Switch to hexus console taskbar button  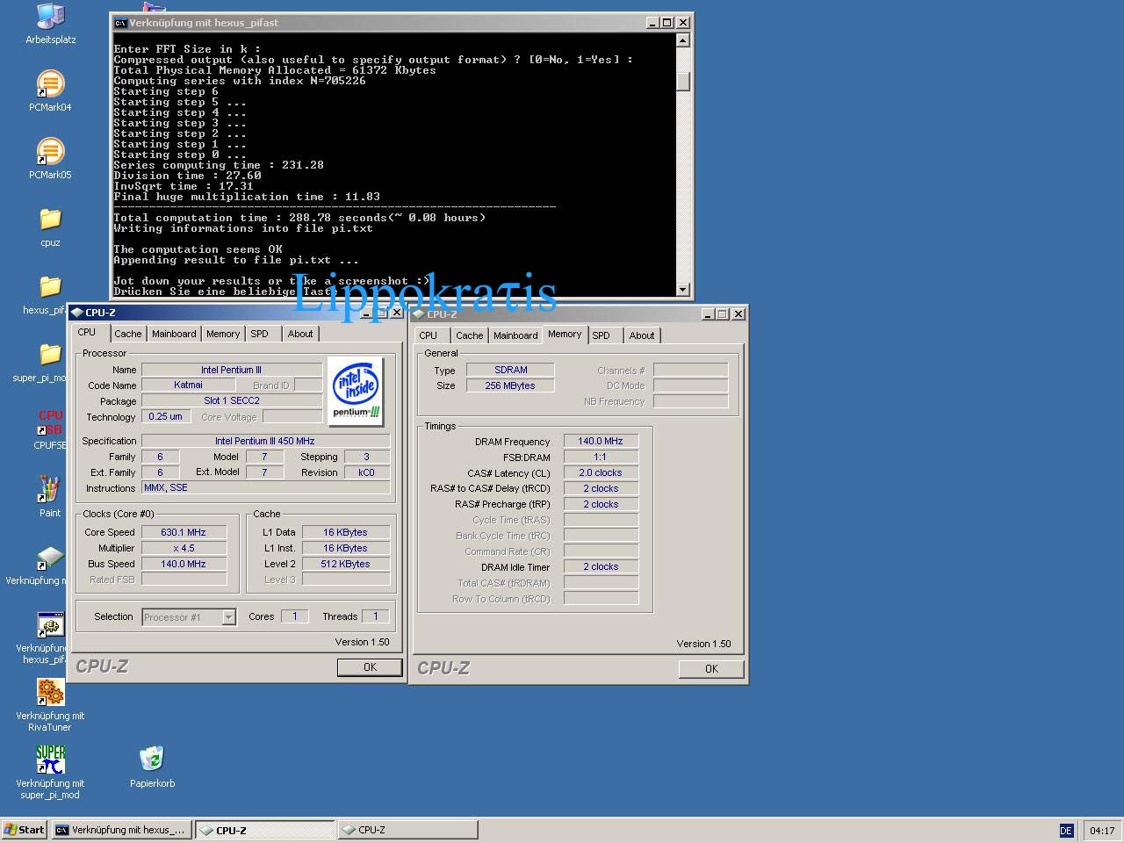pos(121,830)
